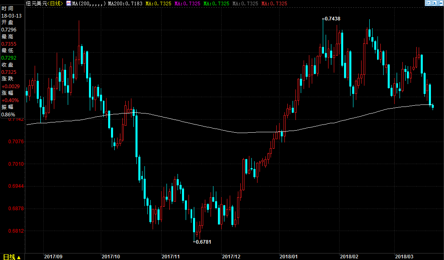Click the blue panel-arrow icon top right

click(x=441, y=3)
